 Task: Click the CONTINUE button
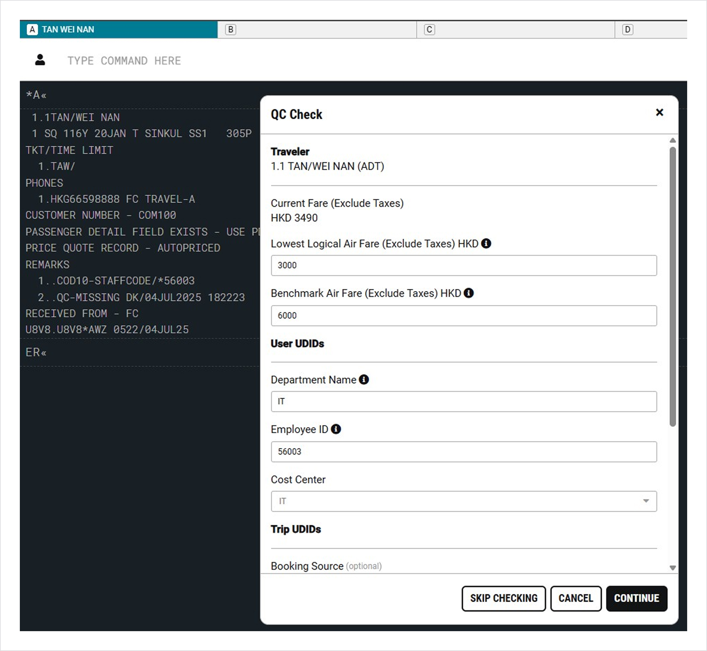click(637, 598)
